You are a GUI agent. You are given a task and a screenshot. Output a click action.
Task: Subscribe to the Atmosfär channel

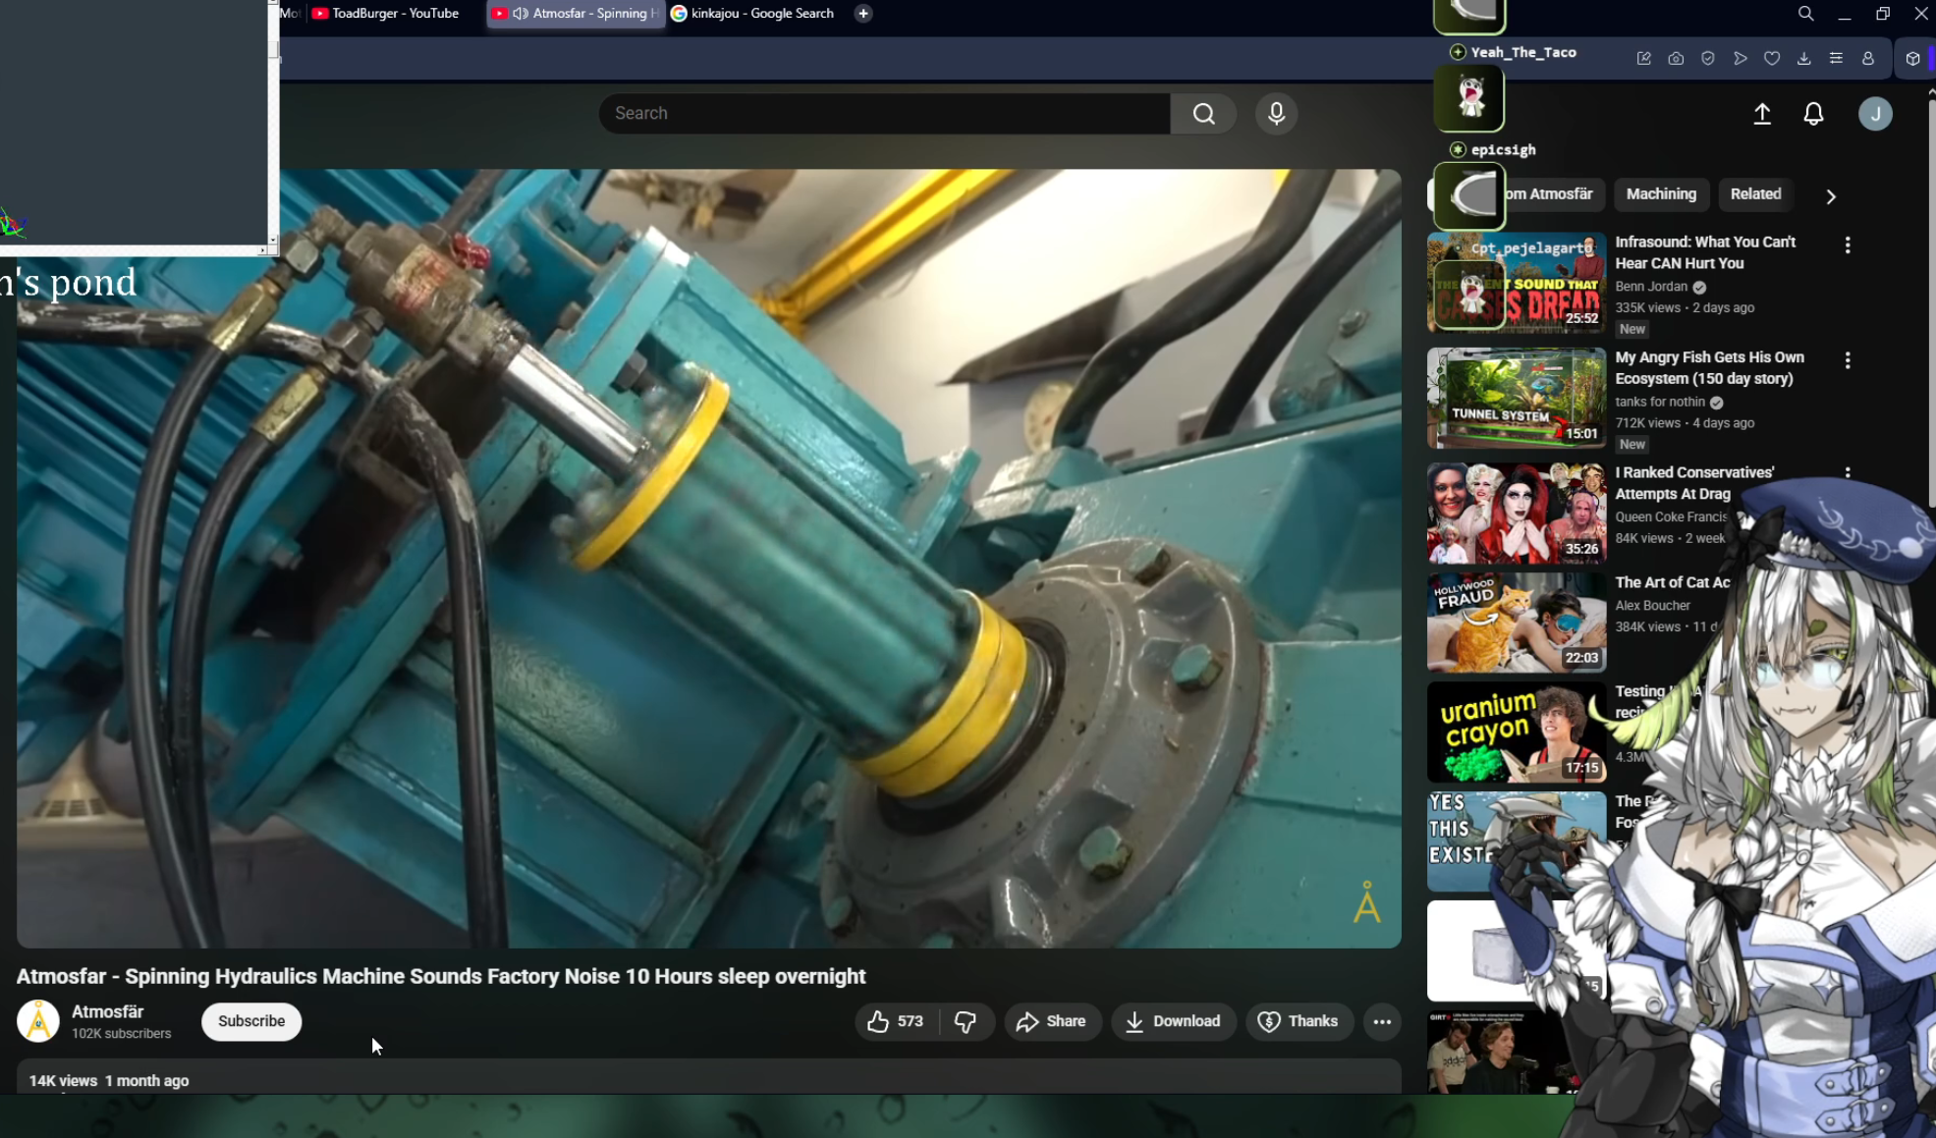(x=251, y=1021)
